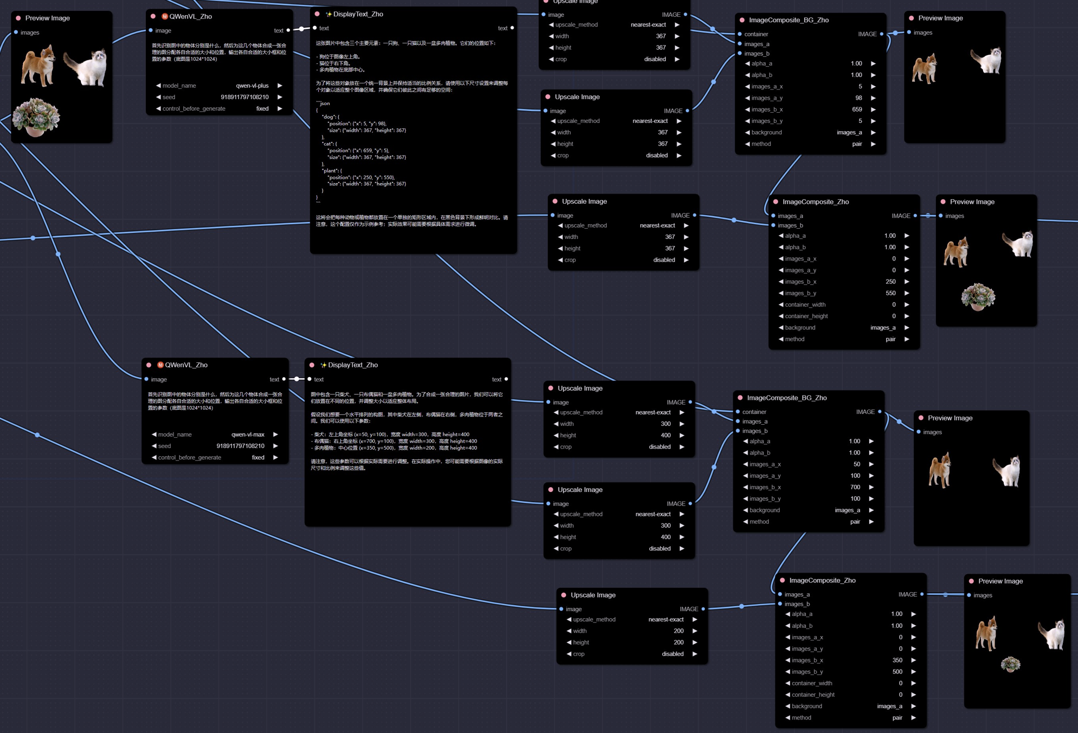Click right arrow beside images_b_x value 700
Screen dimensions: 1078x733
[871, 487]
